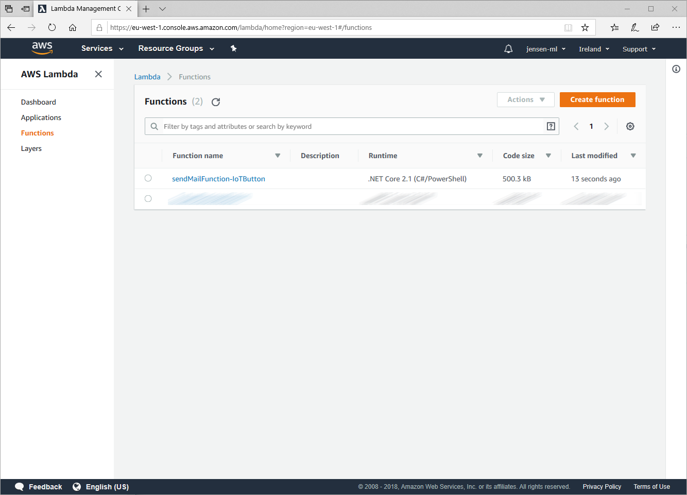Open the Ireland region dropdown
Viewport: 687px width, 495px height.
[594, 49]
